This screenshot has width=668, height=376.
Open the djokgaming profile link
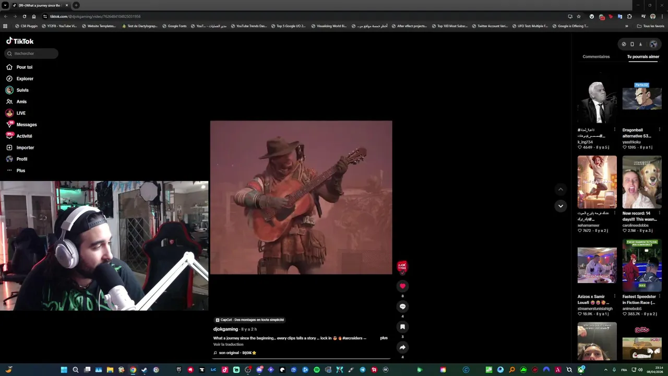click(x=225, y=329)
